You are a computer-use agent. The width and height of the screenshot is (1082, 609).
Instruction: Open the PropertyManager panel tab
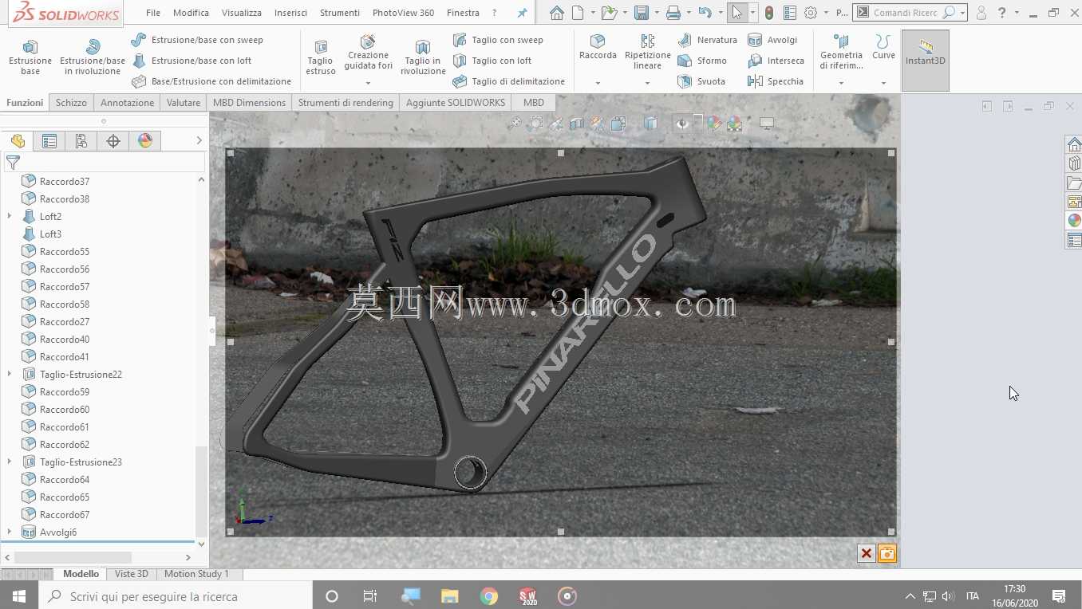[x=49, y=141]
